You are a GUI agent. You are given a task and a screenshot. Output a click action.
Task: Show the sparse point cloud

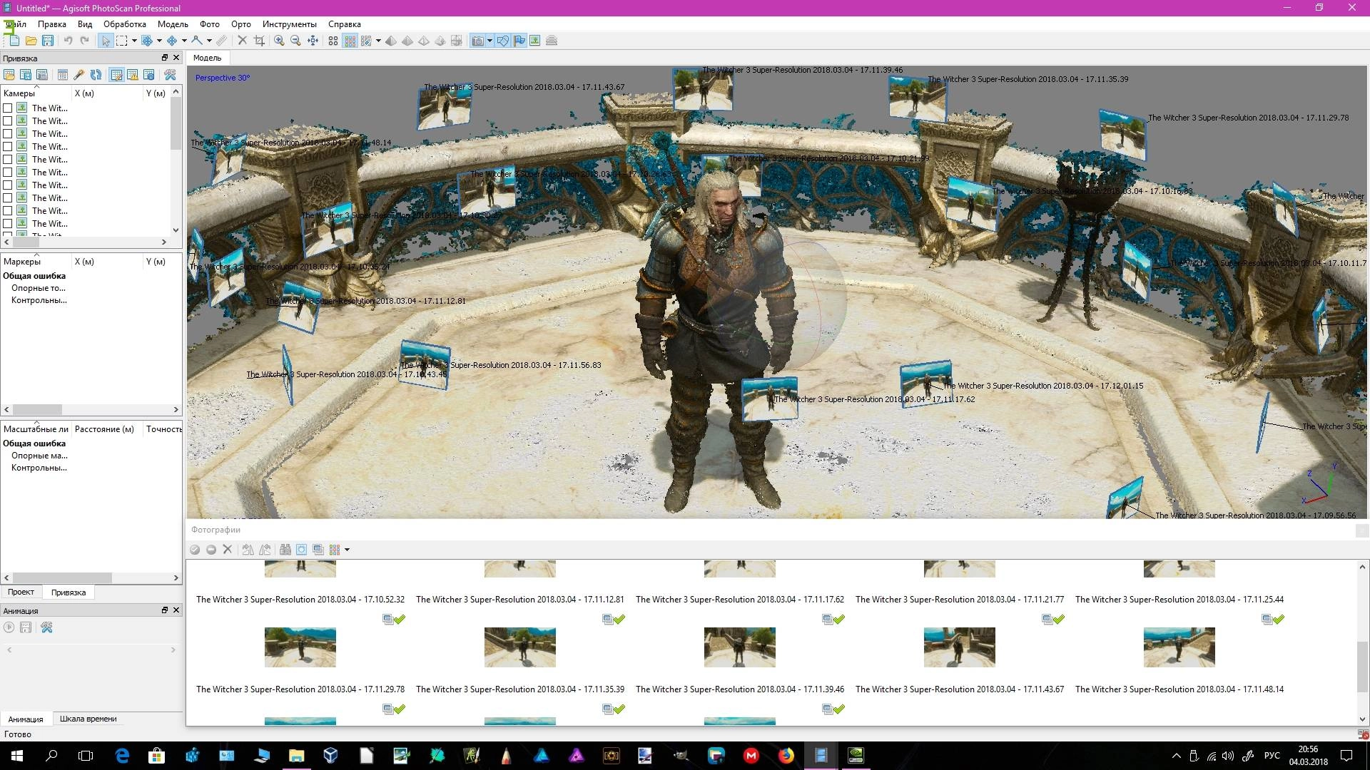[x=333, y=41]
